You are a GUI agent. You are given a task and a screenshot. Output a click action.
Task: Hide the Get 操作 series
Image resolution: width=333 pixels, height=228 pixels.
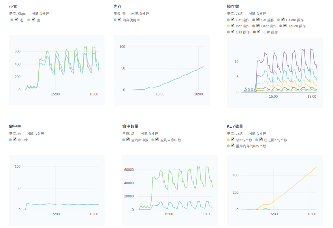click(233, 20)
